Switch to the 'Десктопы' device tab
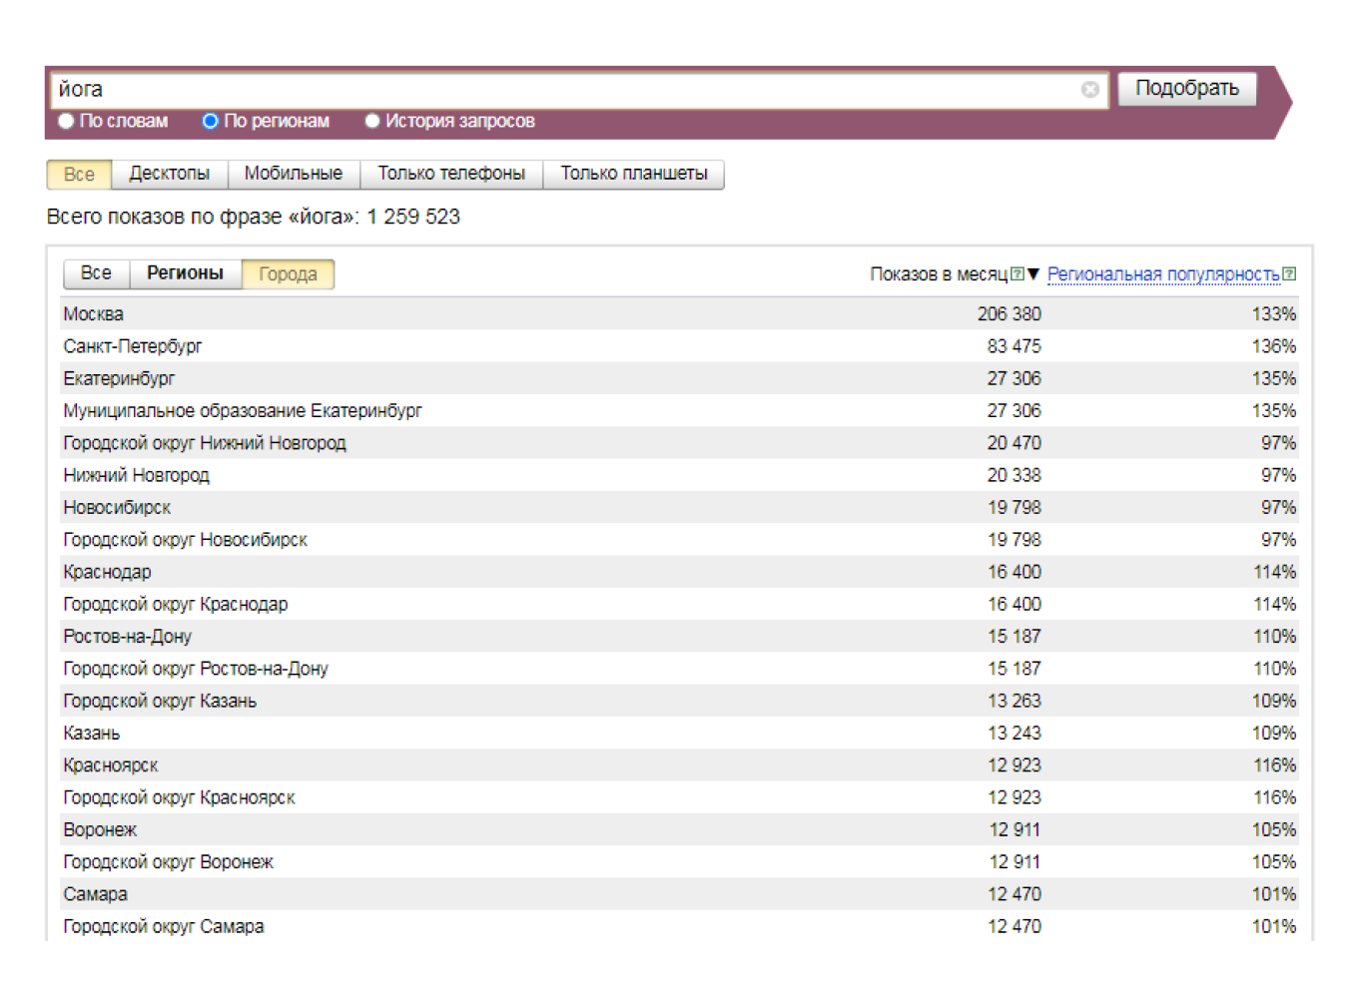The image size is (1358, 1007). click(169, 174)
